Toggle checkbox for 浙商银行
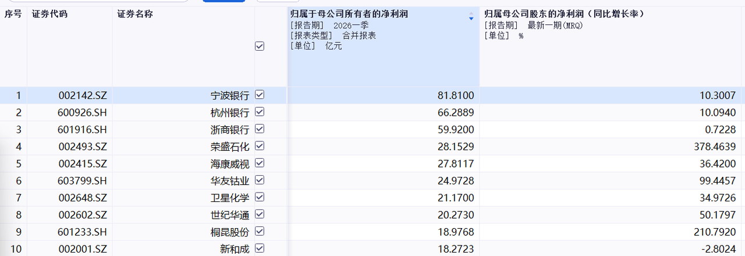 click(260, 129)
